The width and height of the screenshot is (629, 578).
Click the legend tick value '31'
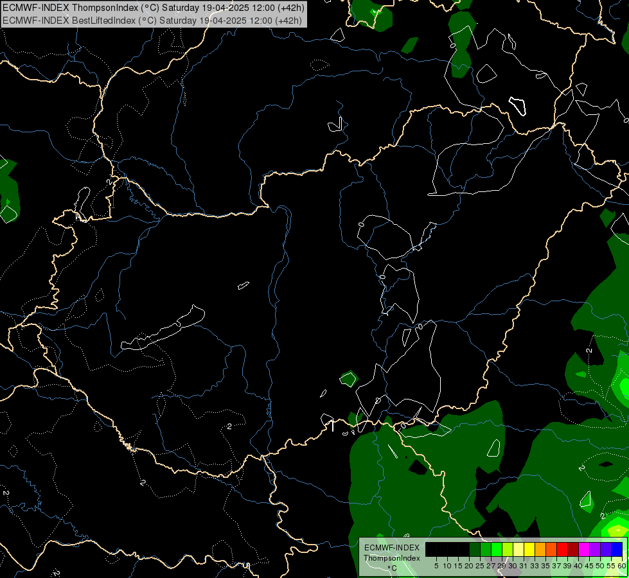524,566
